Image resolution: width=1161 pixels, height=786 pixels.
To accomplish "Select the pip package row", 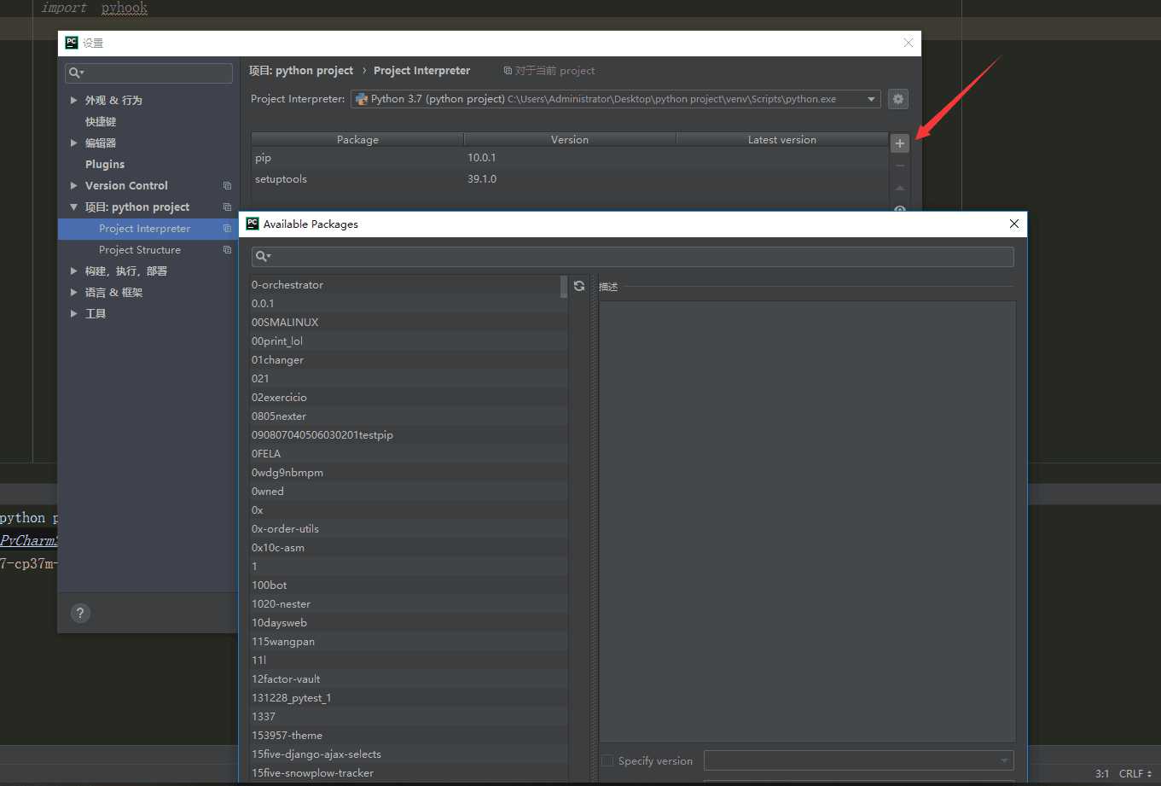I will pyautogui.click(x=570, y=158).
